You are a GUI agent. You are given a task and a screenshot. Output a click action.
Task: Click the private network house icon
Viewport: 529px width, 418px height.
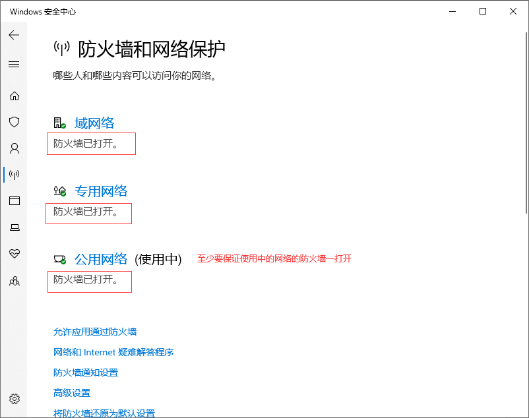click(60, 191)
